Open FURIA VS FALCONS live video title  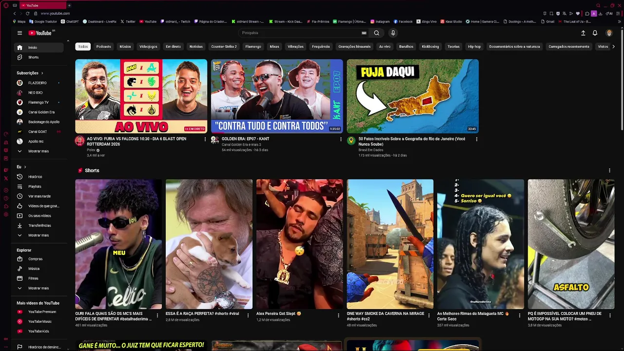click(x=136, y=141)
